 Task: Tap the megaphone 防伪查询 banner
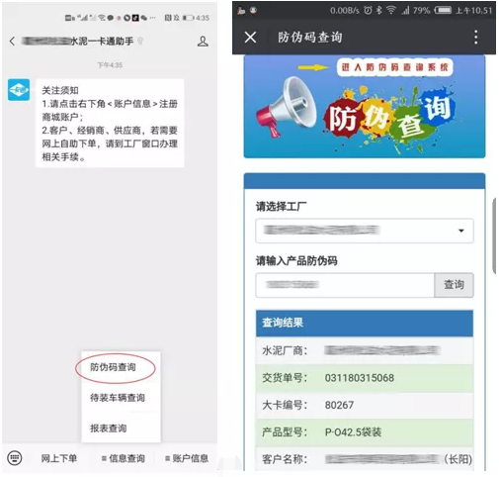(365, 107)
